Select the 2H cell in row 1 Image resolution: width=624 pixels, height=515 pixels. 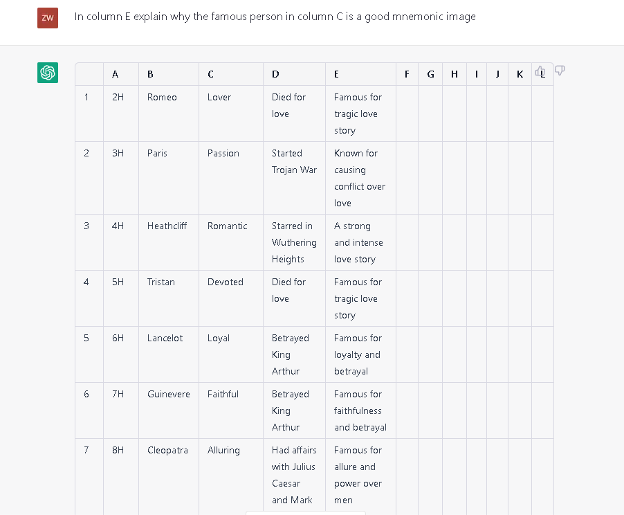(x=118, y=98)
